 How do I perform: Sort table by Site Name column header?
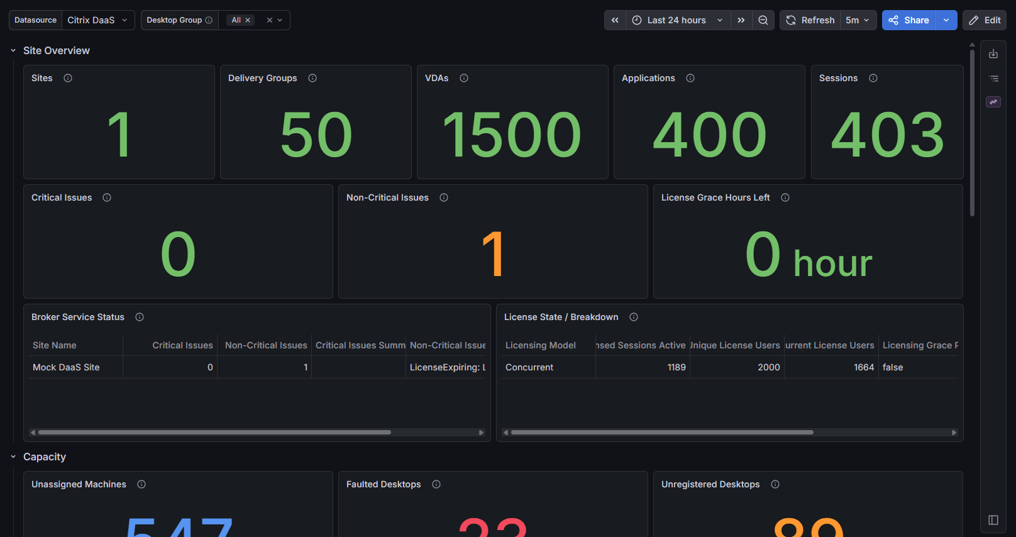[x=55, y=345]
